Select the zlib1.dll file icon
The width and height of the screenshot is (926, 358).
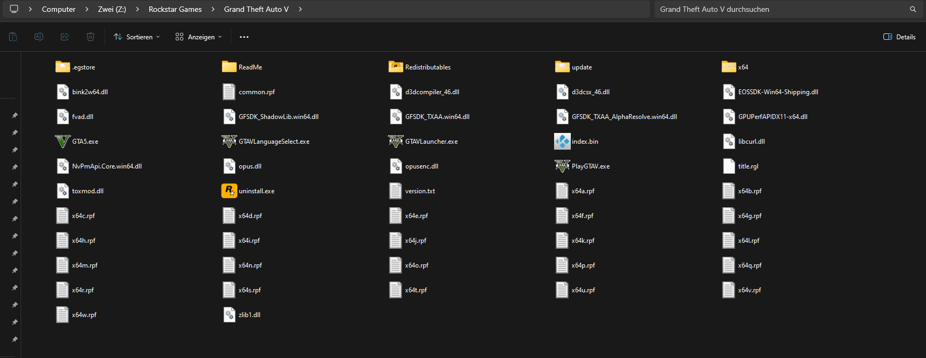(x=229, y=315)
